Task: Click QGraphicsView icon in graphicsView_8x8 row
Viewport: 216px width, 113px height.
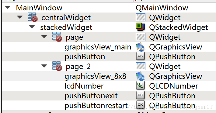Action: click(x=140, y=76)
